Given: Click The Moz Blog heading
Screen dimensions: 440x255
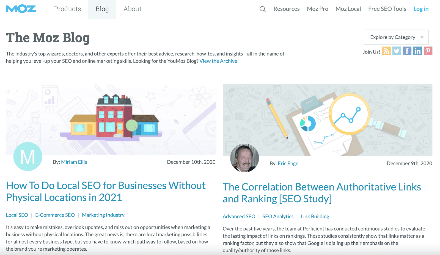Looking at the screenshot, I should [48, 38].
